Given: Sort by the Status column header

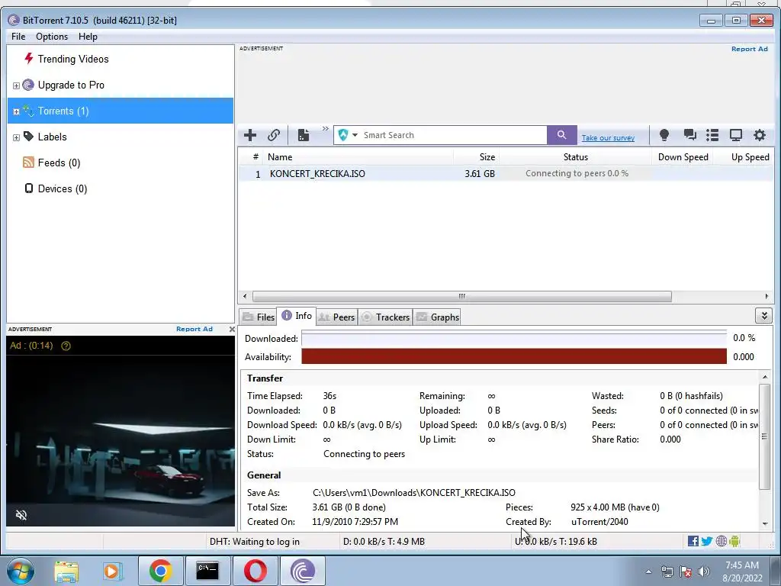Looking at the screenshot, I should (x=575, y=157).
